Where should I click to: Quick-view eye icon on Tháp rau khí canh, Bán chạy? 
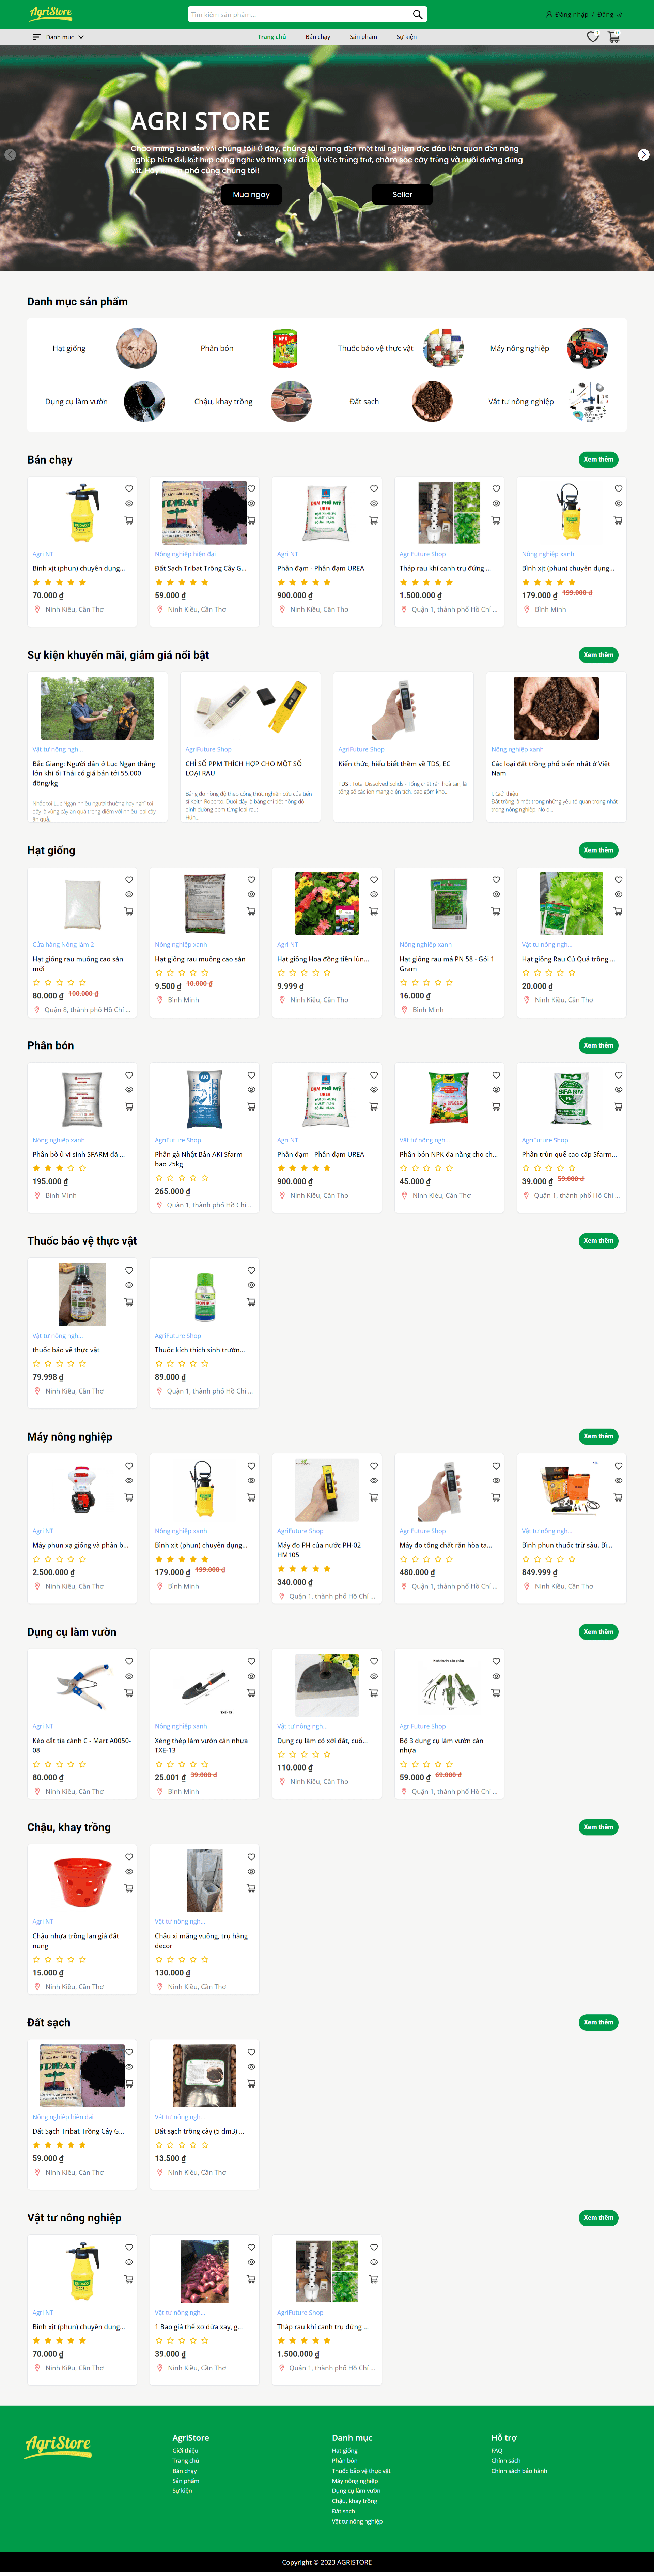point(496,504)
